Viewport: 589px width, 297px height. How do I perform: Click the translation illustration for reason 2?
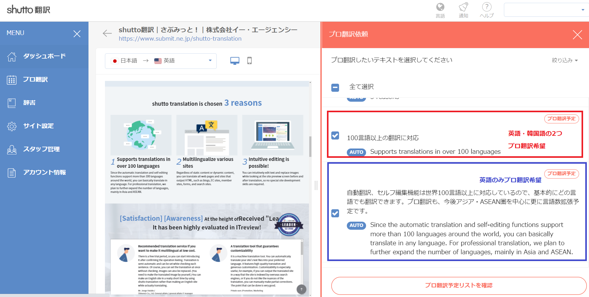[207, 135]
